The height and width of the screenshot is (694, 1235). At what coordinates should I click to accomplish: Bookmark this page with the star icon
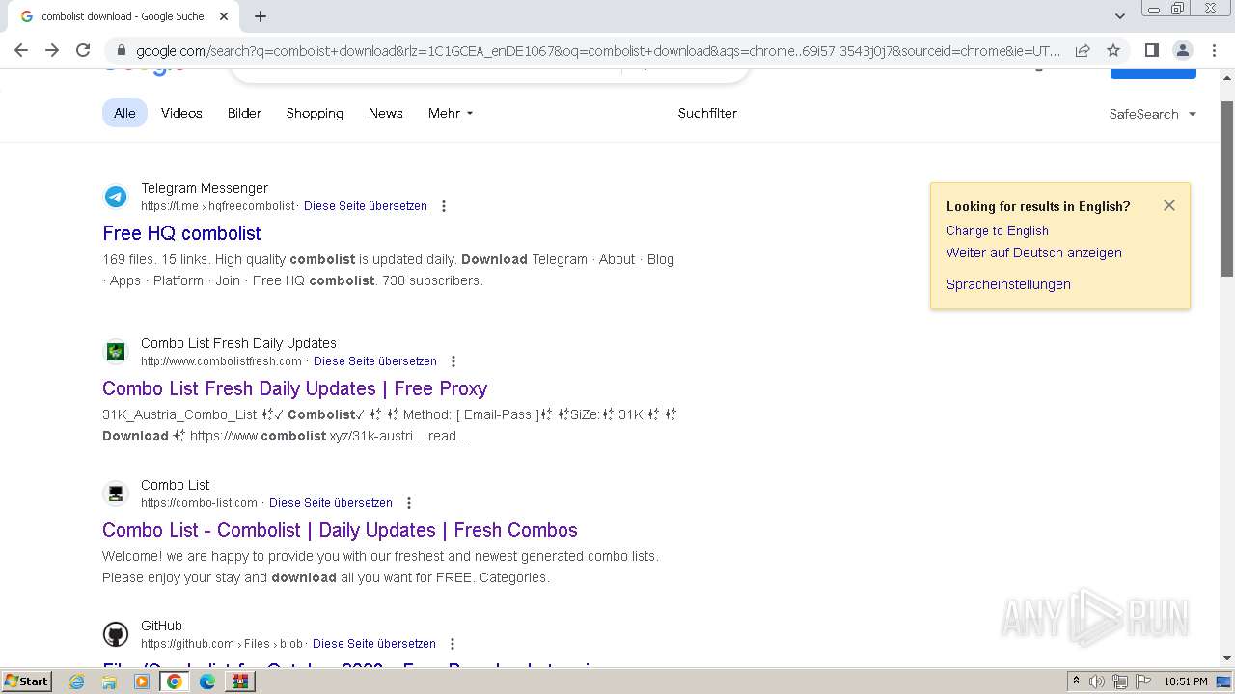pos(1113,51)
